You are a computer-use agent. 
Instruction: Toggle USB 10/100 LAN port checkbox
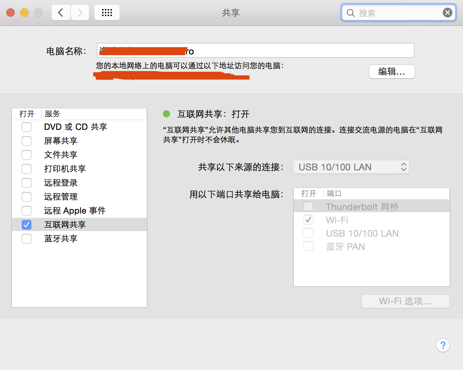308,233
